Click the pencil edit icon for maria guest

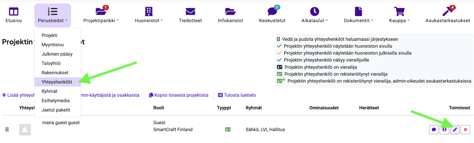(455, 130)
